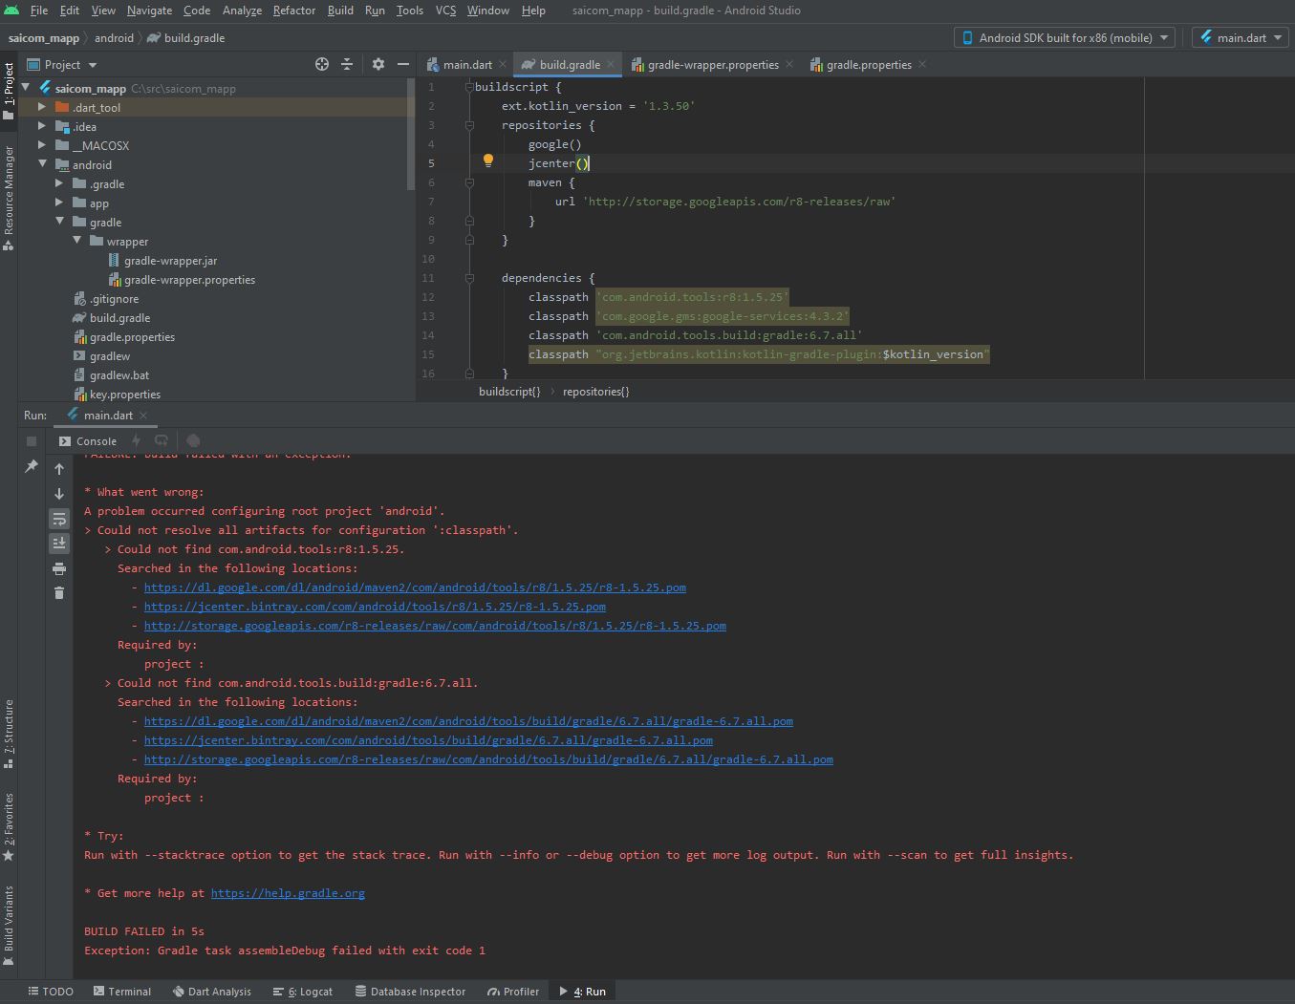Open dl.google.com r8-1.5.25.pom link
This screenshot has width=1295, height=1004.
point(415,587)
